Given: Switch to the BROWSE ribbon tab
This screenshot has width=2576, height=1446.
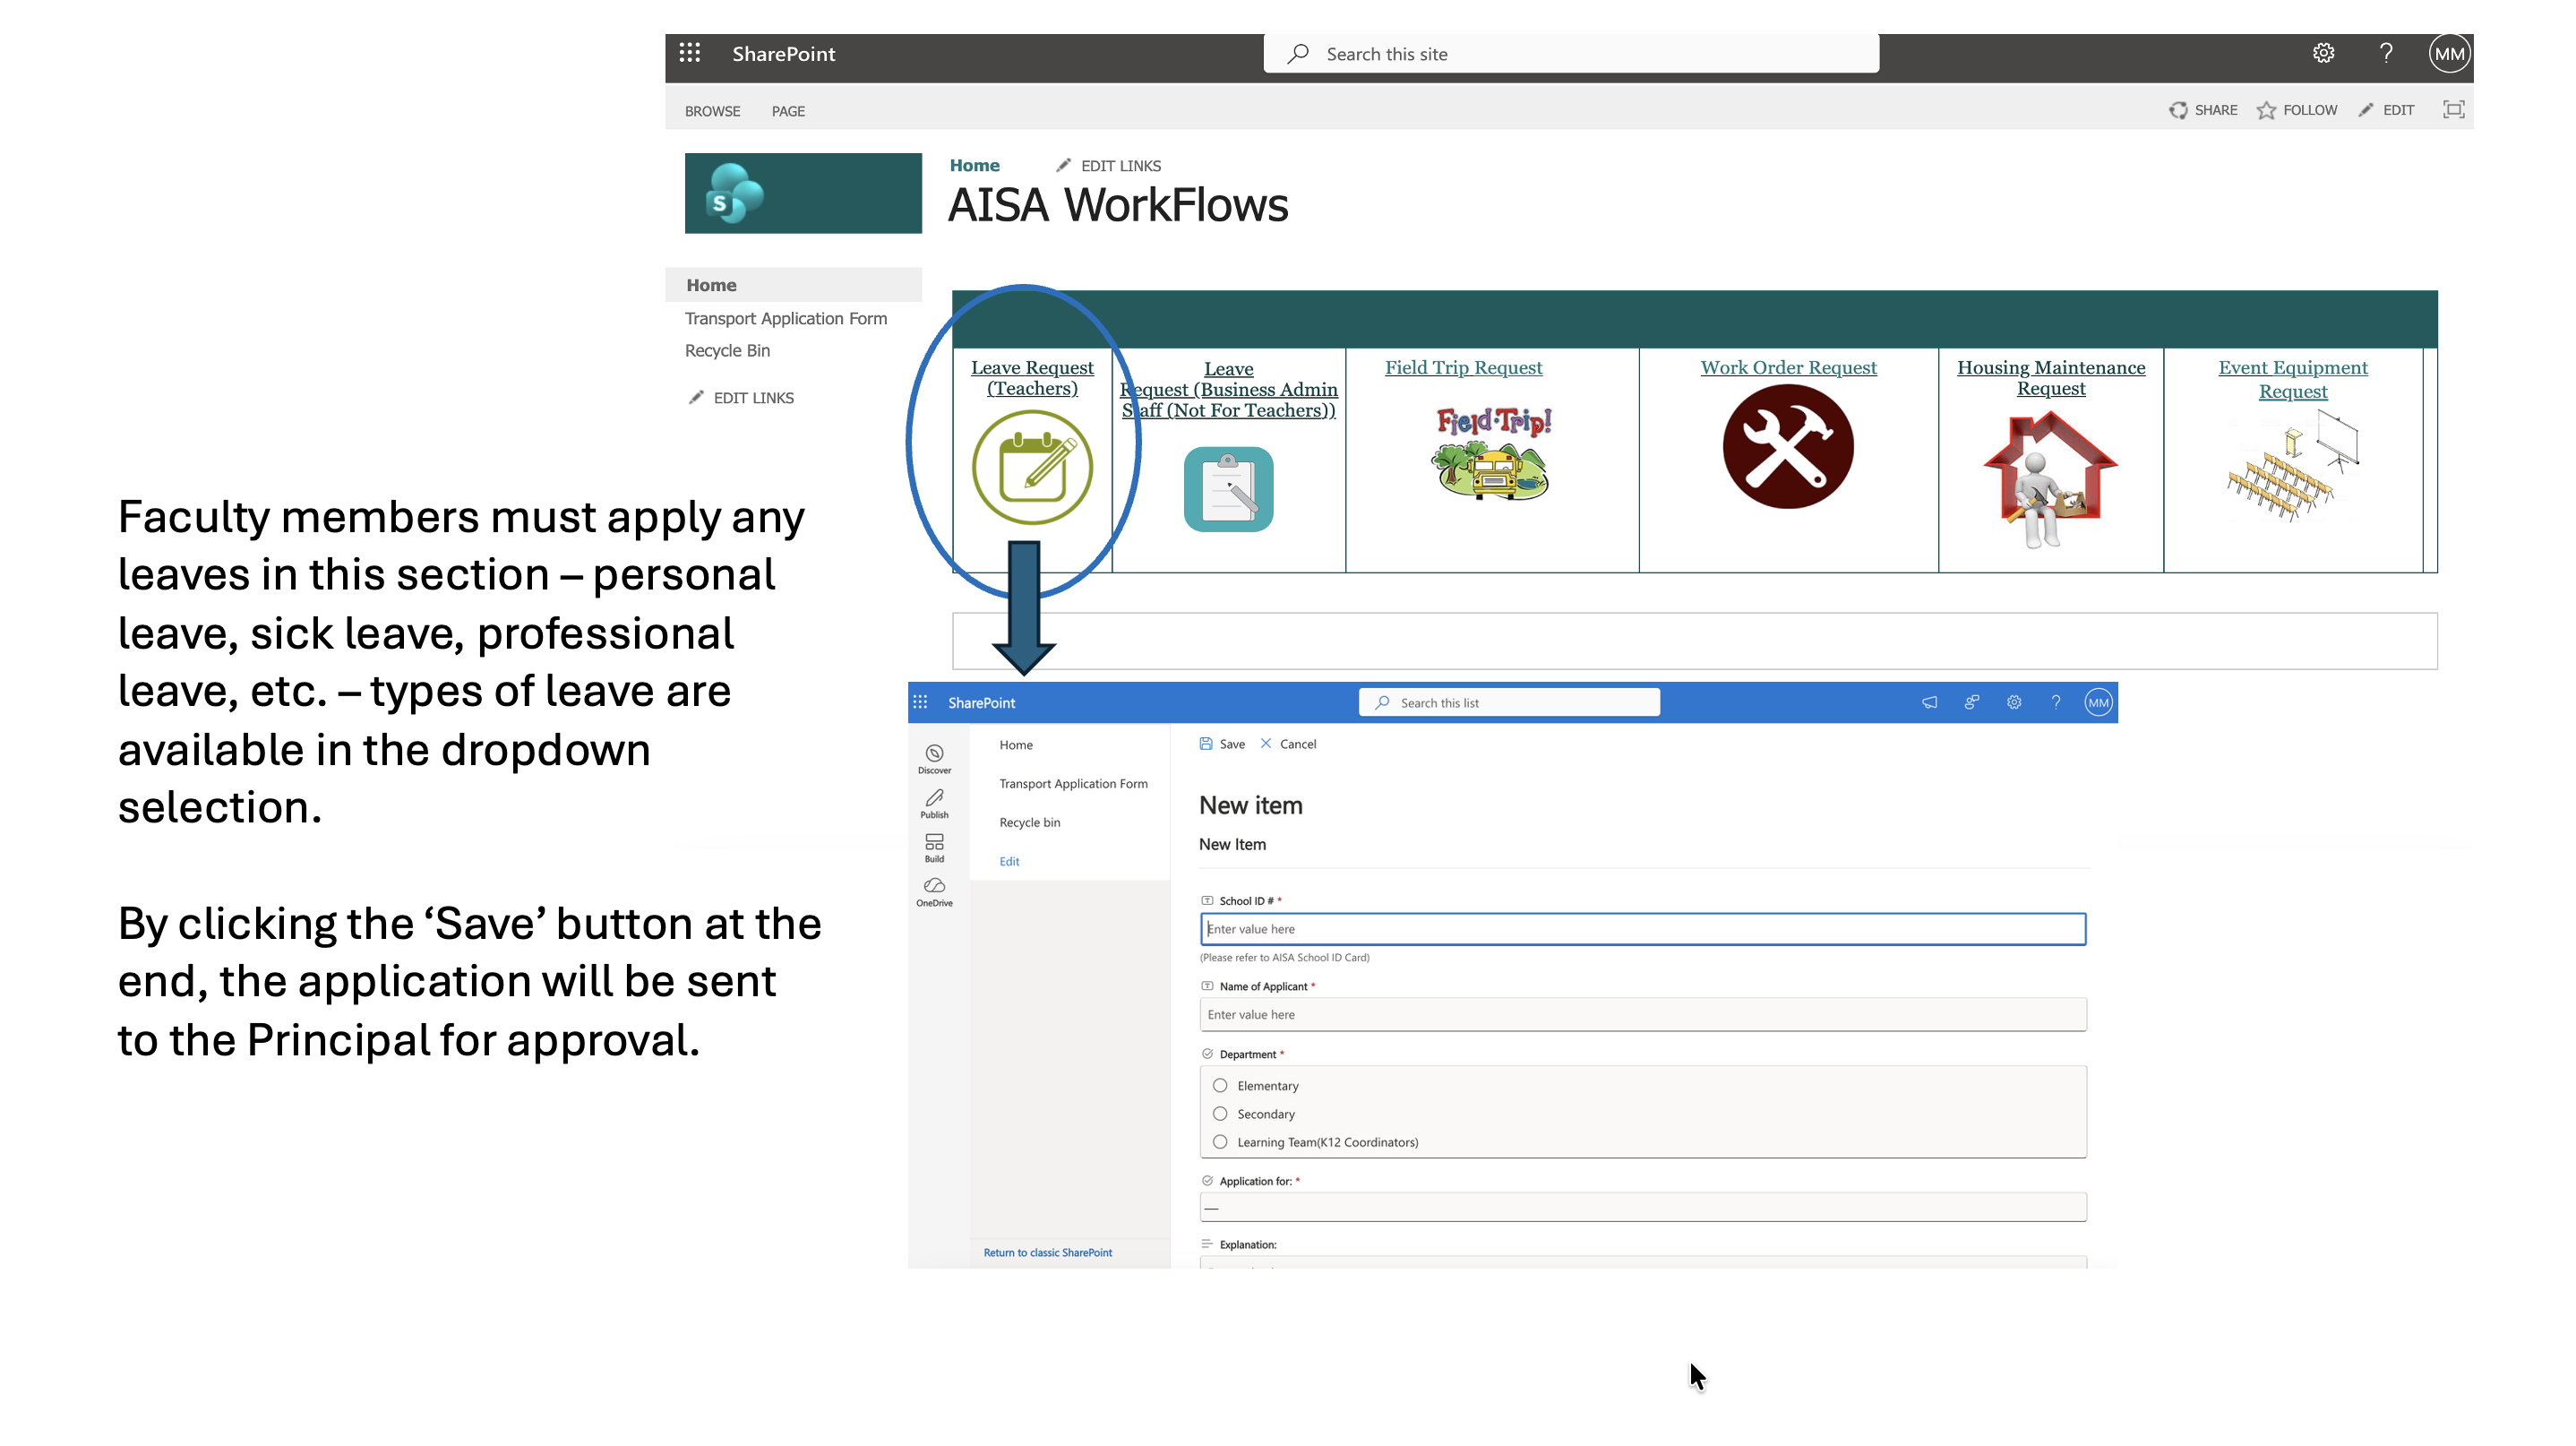Looking at the screenshot, I should (712, 111).
